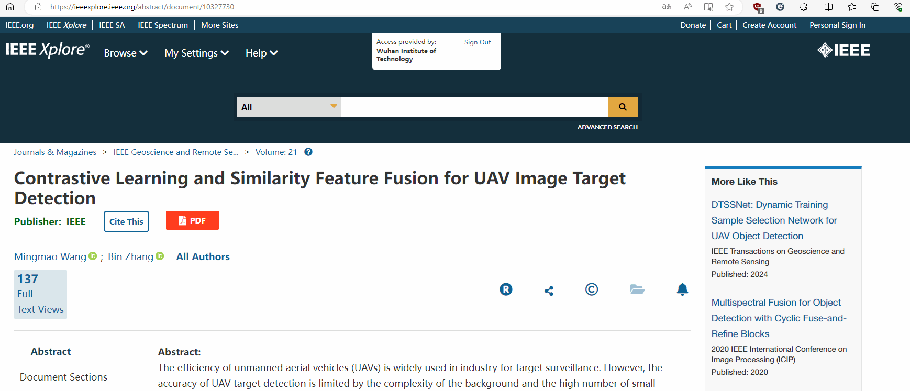Expand the Browse menu
Screen dimensions: 910x391
click(126, 53)
